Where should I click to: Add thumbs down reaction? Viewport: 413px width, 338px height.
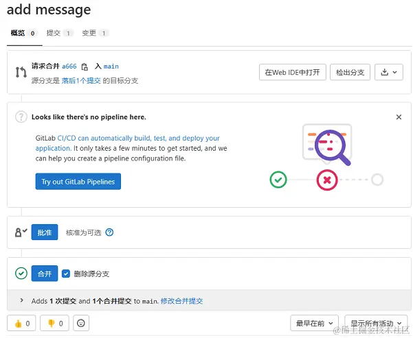coord(54,323)
